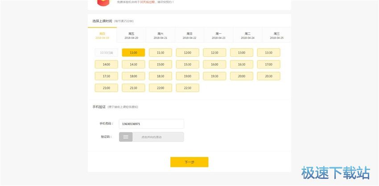
Task: Click the 选择上课时间 heading text
Action: pyautogui.click(x=102, y=21)
